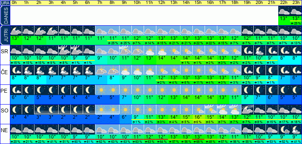Click the ČE 9h sun over cloud icon
The image size is (302, 144).
click(x=125, y=70)
